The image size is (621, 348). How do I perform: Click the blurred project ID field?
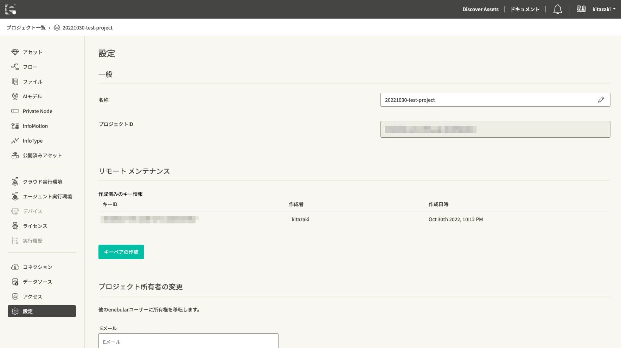point(495,129)
